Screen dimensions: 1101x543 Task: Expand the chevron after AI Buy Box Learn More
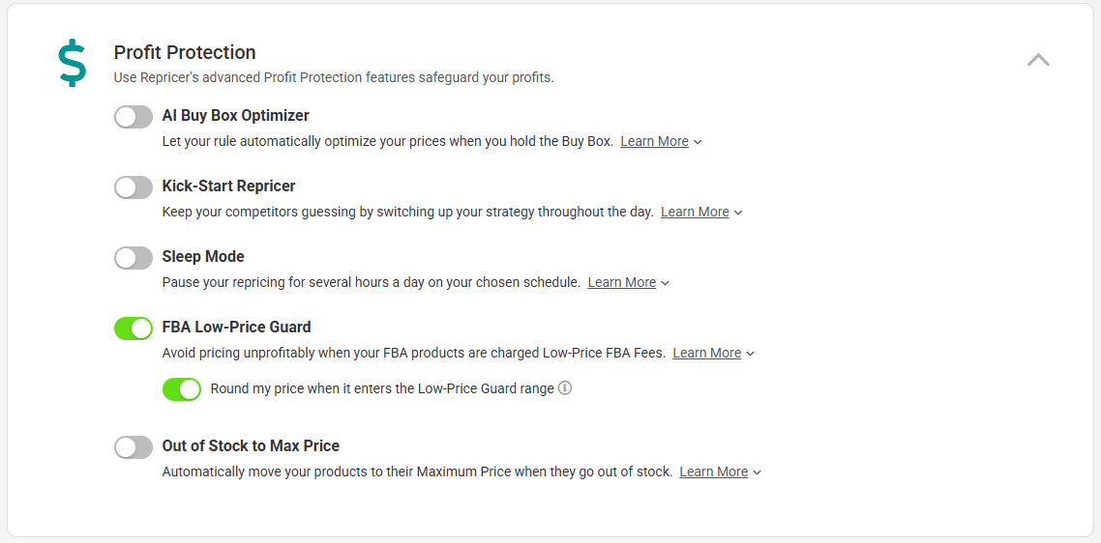point(698,142)
